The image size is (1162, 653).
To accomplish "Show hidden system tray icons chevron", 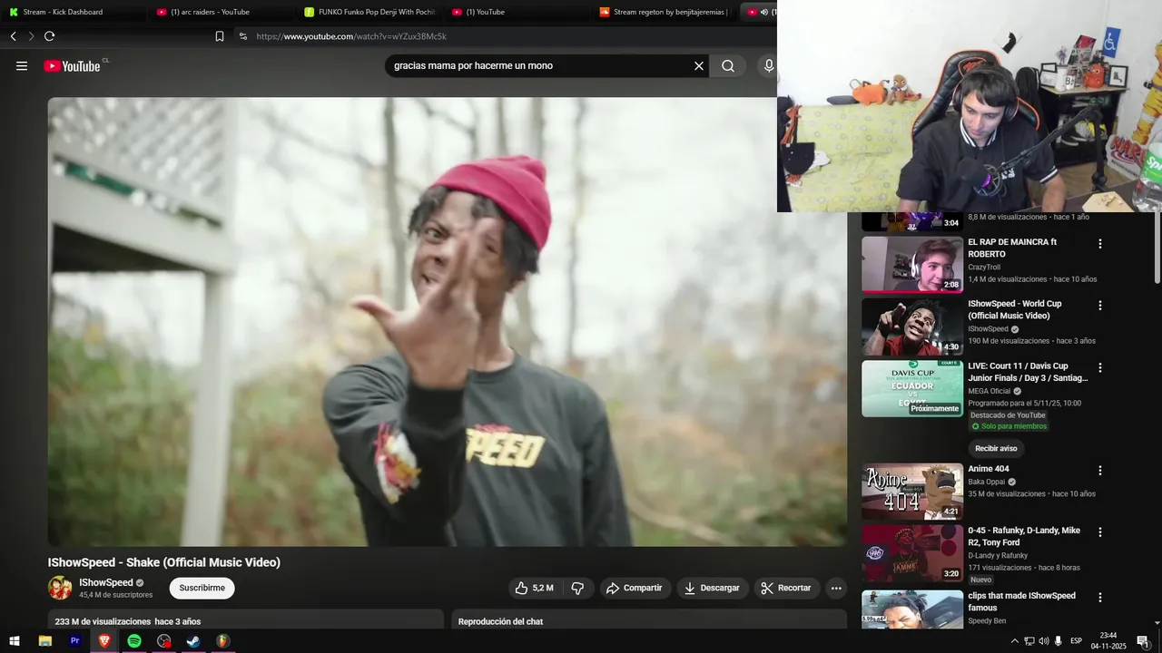I will [1014, 641].
